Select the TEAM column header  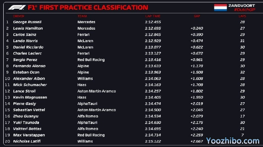(82, 16)
